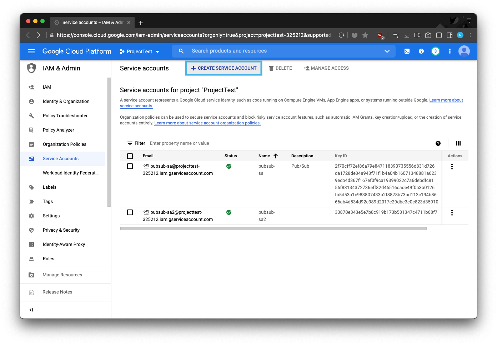Click the Status column header
Viewport: 497px width, 345px height.
point(231,156)
